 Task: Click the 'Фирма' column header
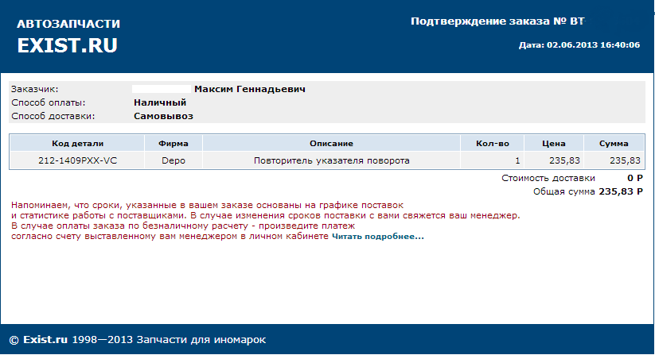(x=173, y=144)
